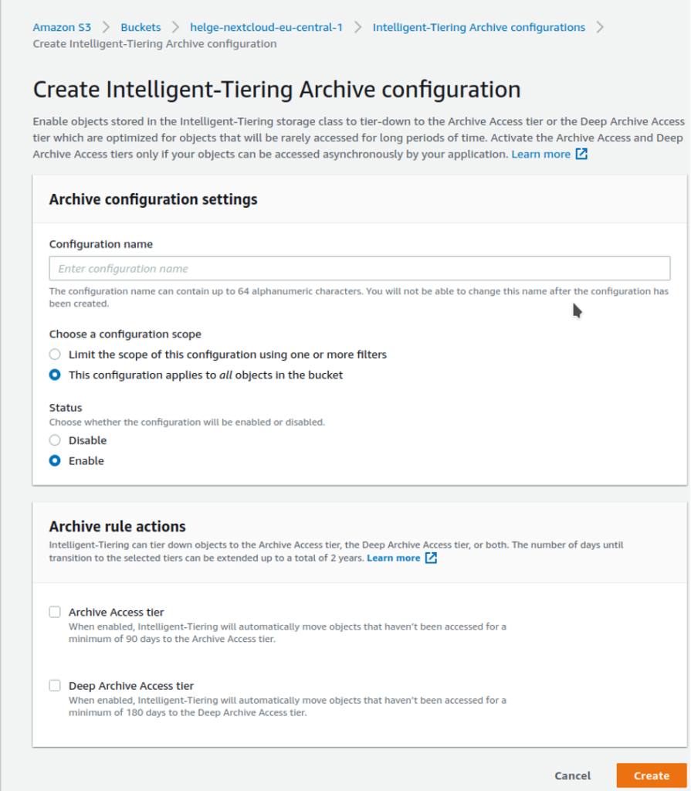Select applying configuration to all objects

point(55,375)
